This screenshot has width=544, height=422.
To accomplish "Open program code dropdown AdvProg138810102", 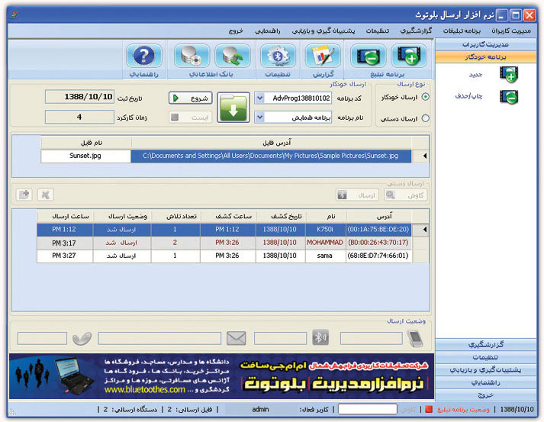I will (x=259, y=98).
